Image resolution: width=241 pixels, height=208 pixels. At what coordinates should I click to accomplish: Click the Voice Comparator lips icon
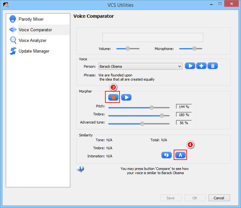click(13, 29)
